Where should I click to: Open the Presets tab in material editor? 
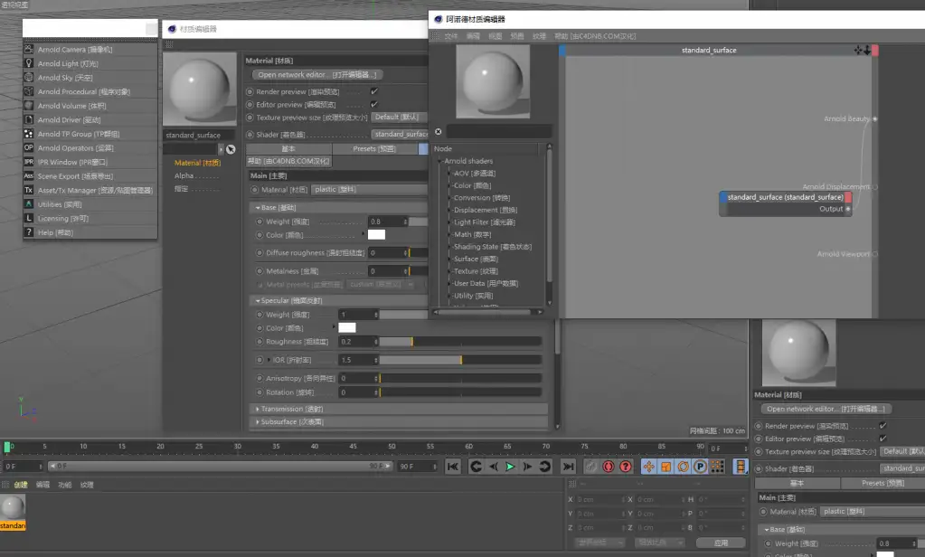click(x=374, y=148)
